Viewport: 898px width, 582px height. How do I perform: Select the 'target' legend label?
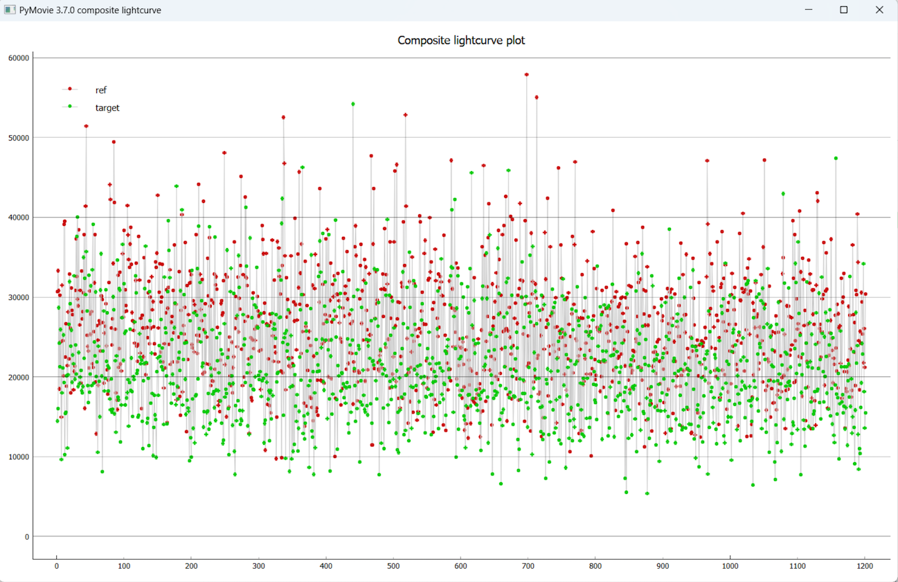click(x=107, y=108)
